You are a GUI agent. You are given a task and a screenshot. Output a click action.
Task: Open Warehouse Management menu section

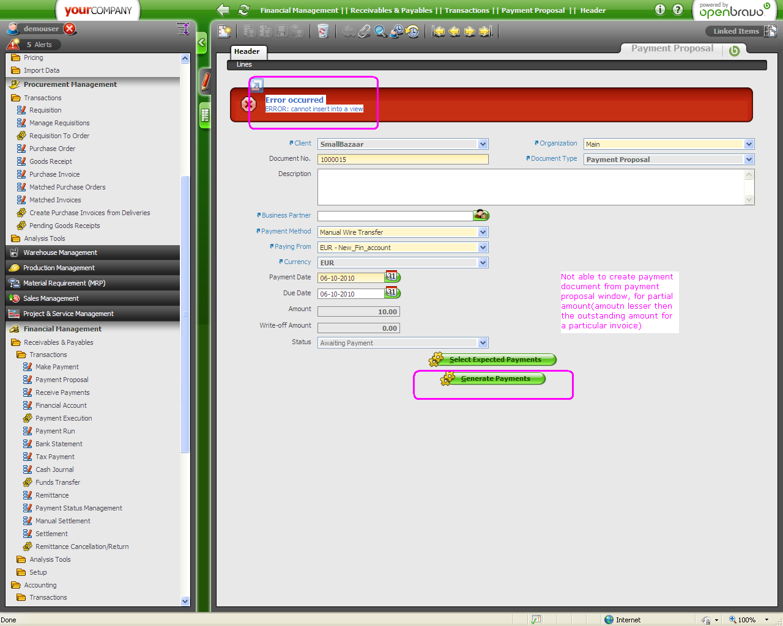pyautogui.click(x=93, y=252)
